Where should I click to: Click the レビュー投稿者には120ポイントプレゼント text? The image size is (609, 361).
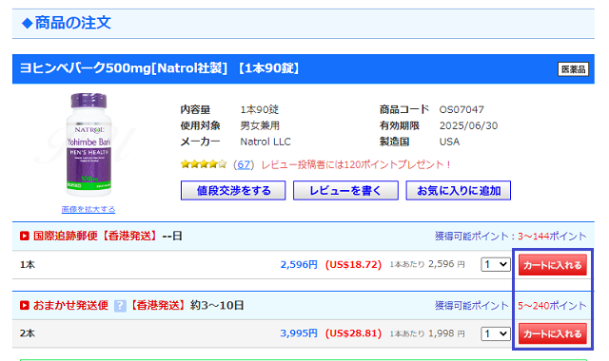(x=356, y=164)
